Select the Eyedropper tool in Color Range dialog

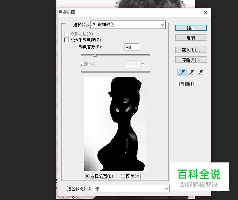click(182, 72)
